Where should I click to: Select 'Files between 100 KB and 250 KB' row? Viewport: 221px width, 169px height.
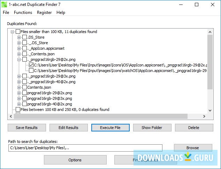click(x=65, y=110)
